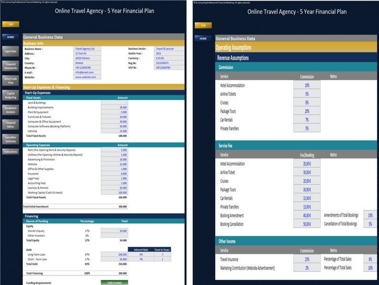Click HOME in the right sheet sidebar
The height and width of the screenshot is (285, 379).
pos(203,38)
